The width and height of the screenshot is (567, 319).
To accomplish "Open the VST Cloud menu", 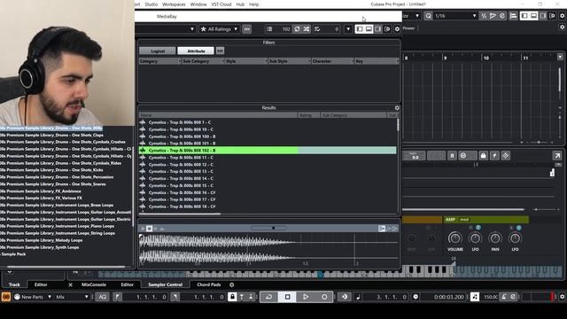I will point(221,4).
